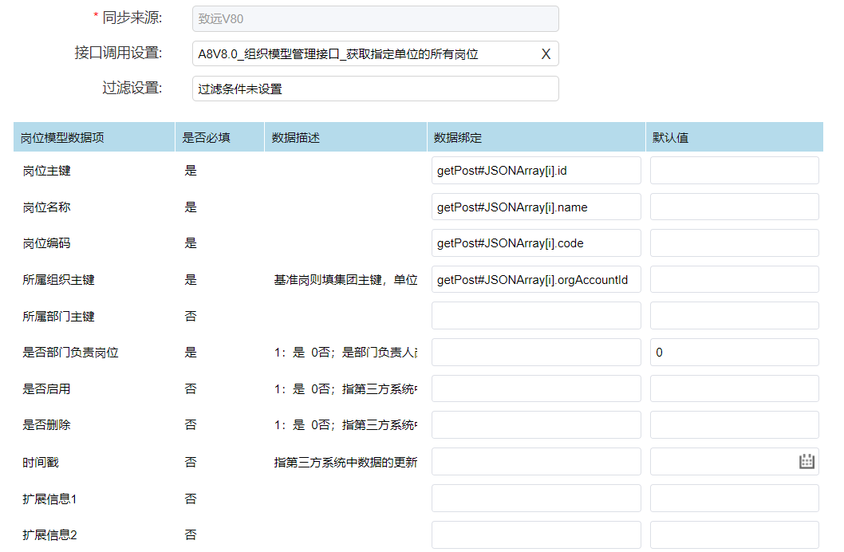Viewport: 844px width, 552px height.
Task: Select the 时间戳 row label
Action: [x=41, y=462]
